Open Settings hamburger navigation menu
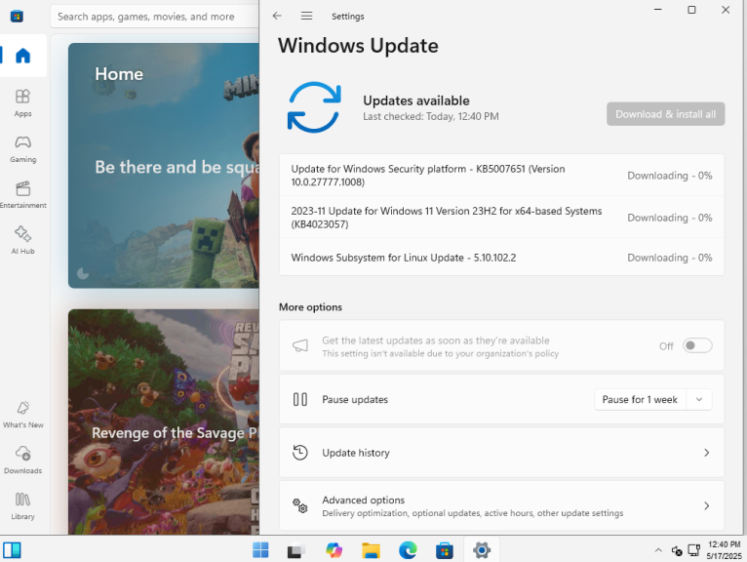Image resolution: width=747 pixels, height=562 pixels. pos(306,16)
